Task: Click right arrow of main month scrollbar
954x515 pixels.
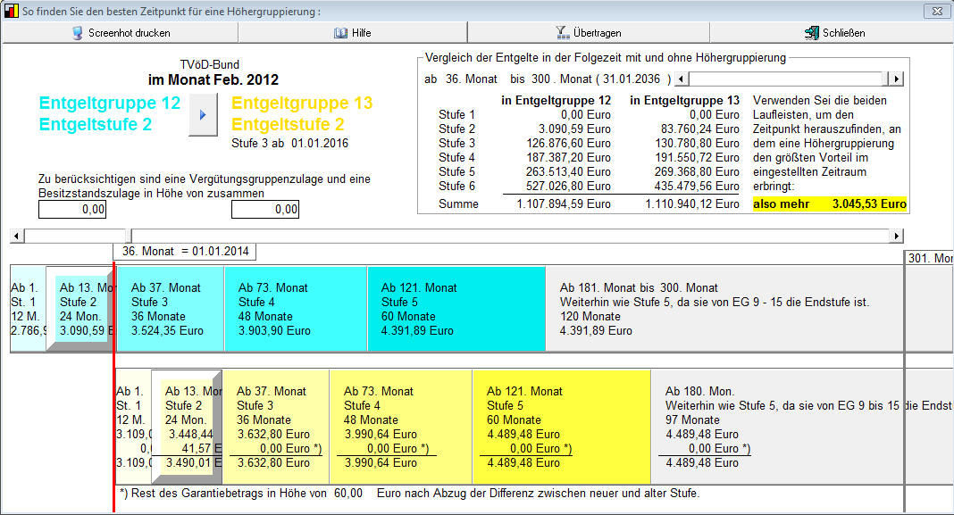Action: pyautogui.click(x=896, y=236)
